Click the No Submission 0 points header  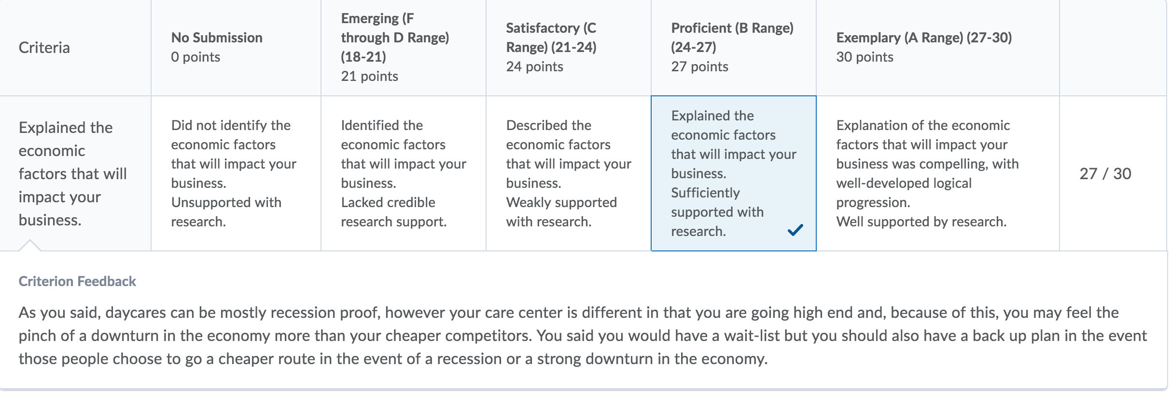[217, 47]
